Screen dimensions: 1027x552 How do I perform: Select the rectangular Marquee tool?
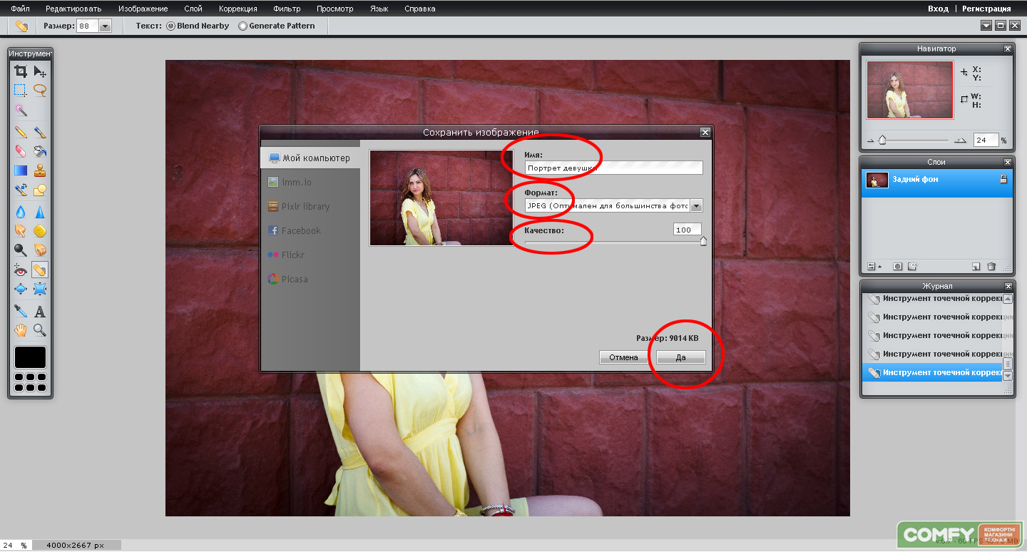coord(21,91)
